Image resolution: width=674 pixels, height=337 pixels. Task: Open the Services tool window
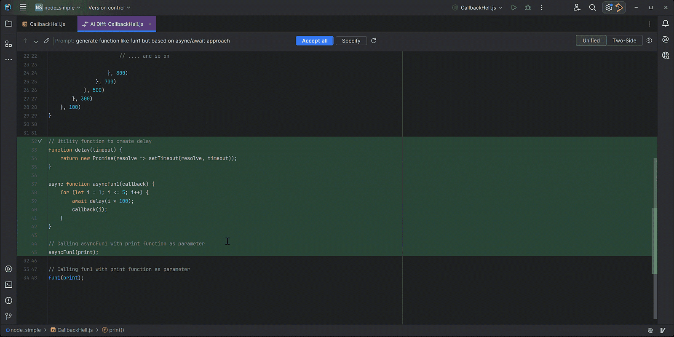(x=8, y=269)
